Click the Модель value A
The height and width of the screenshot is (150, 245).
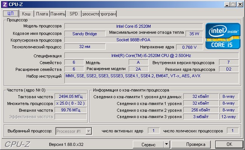138,62
